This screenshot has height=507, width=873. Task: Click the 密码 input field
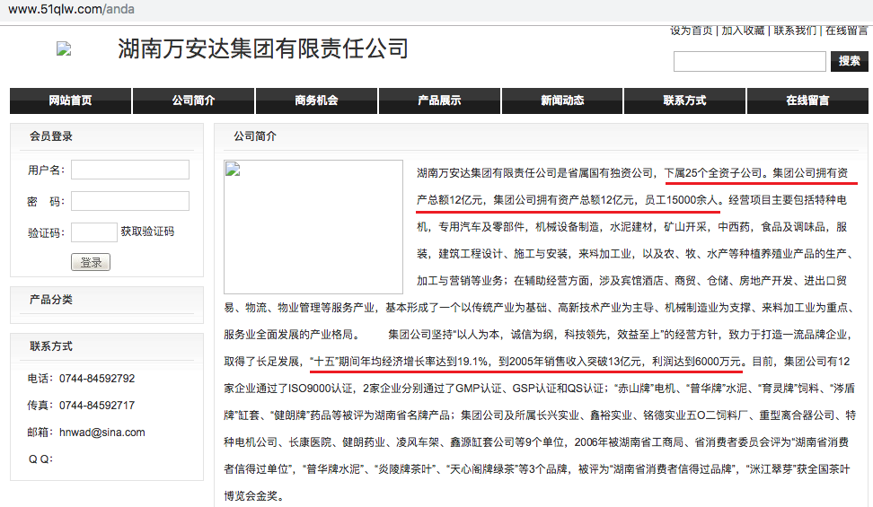(x=130, y=201)
